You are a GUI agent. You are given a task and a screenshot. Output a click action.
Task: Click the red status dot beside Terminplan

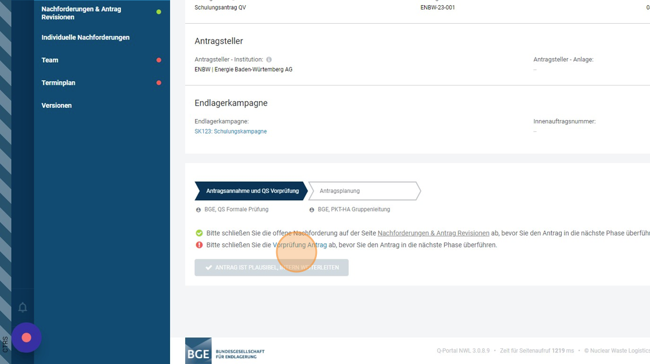pos(159,83)
